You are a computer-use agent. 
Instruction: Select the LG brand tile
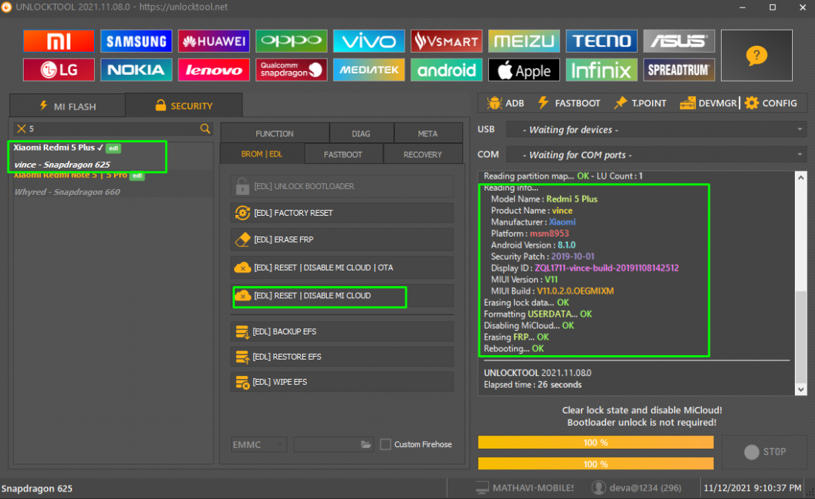[59, 70]
